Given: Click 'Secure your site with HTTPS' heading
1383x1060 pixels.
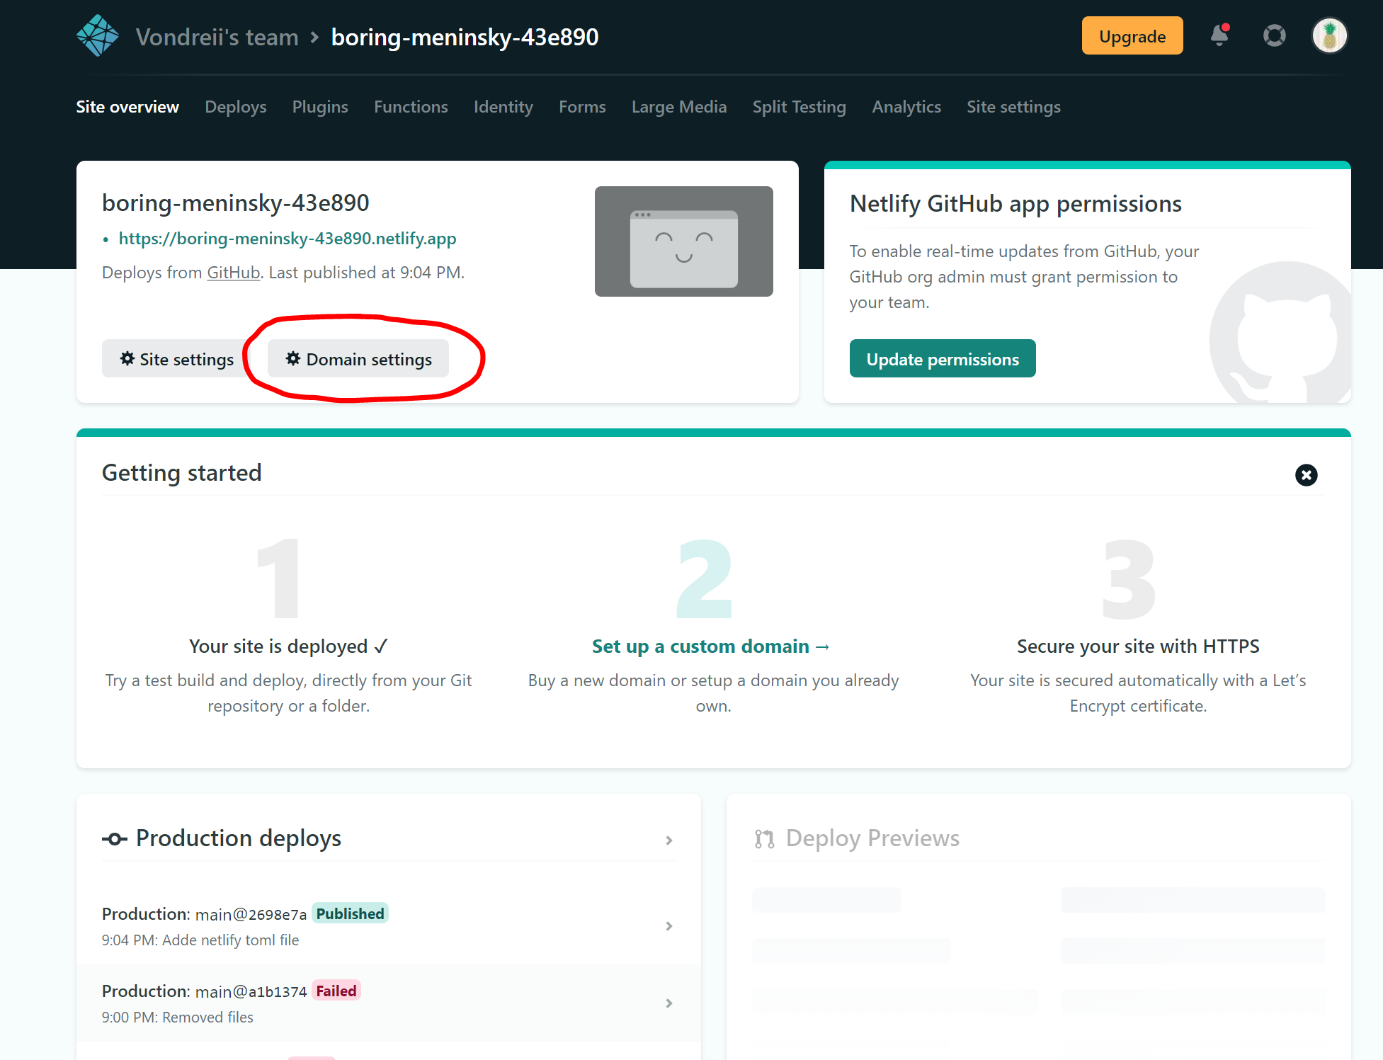Looking at the screenshot, I should point(1138,646).
